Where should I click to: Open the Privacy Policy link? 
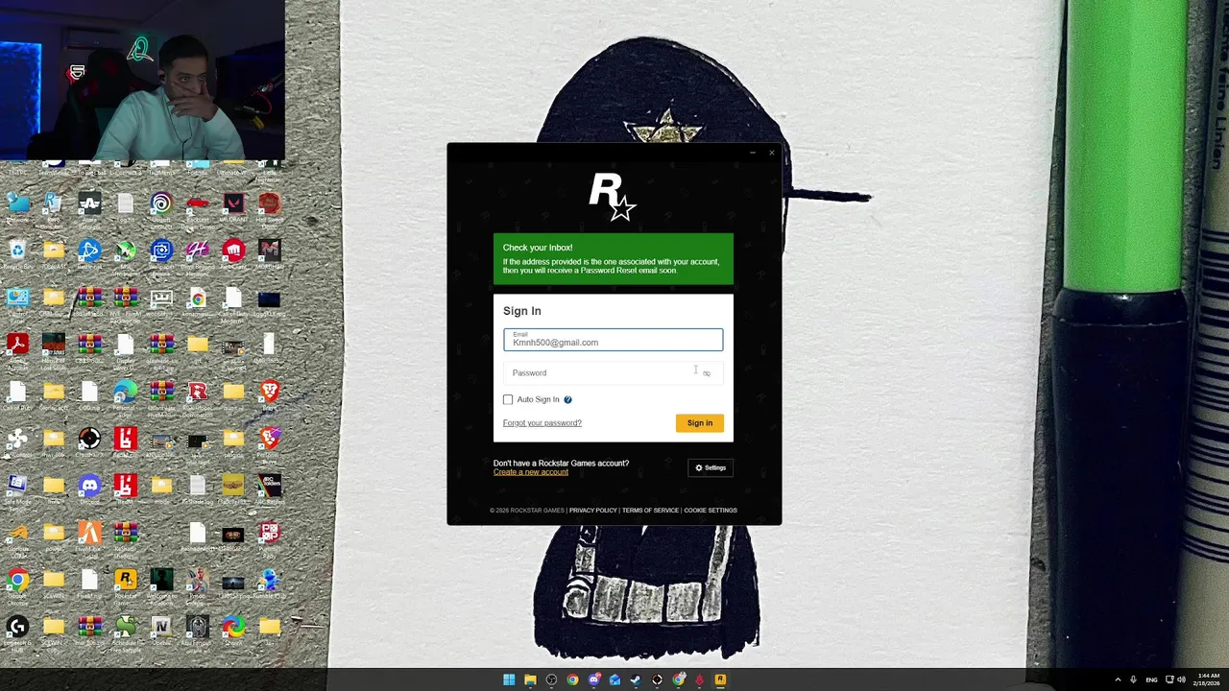593,511
